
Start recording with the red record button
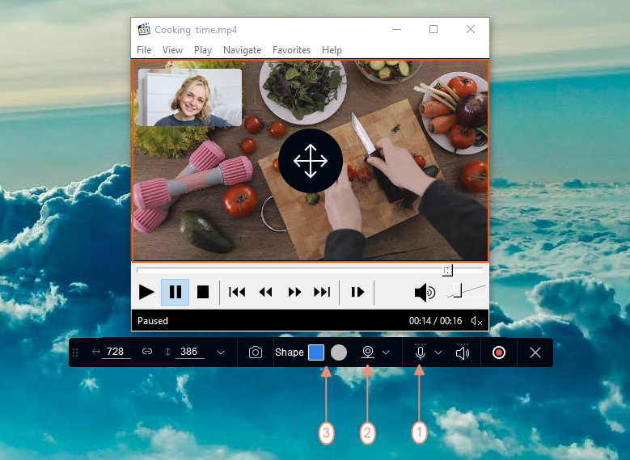click(x=499, y=352)
